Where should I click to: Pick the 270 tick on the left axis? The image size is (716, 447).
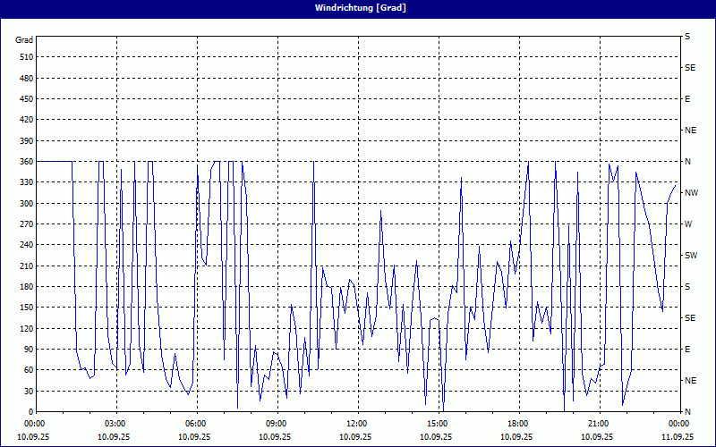tap(24, 223)
